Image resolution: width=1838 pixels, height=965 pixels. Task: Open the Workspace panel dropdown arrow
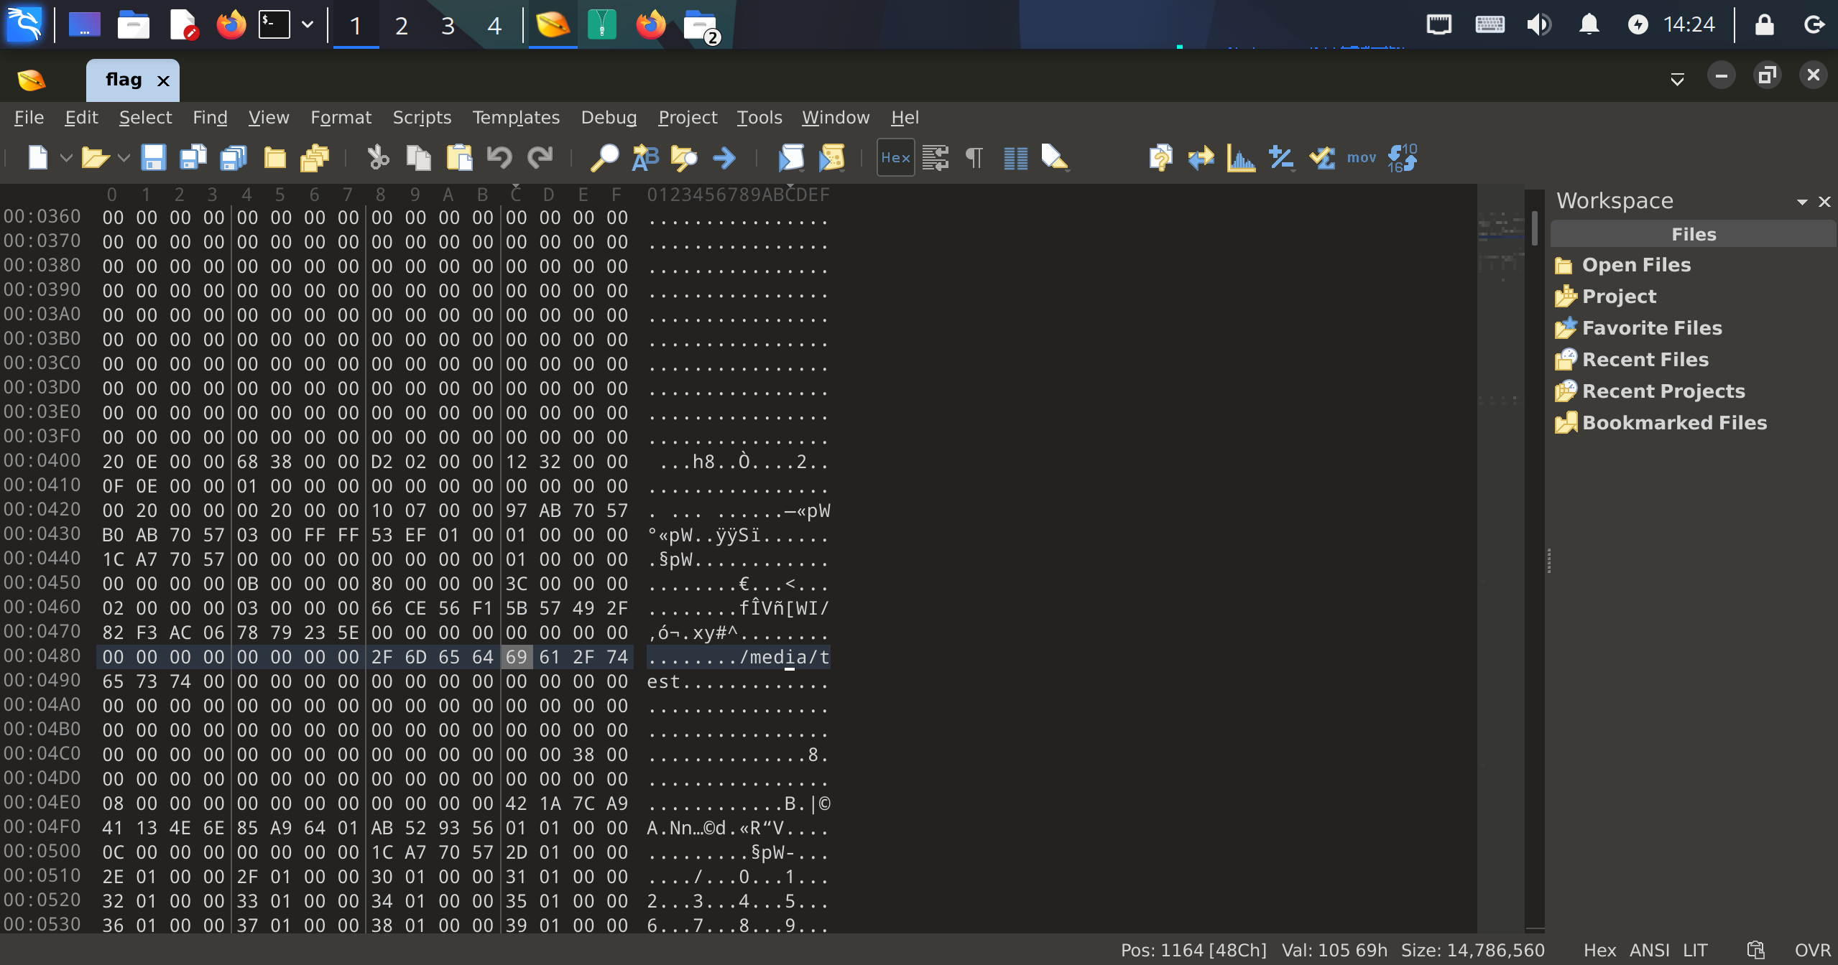[1801, 202]
